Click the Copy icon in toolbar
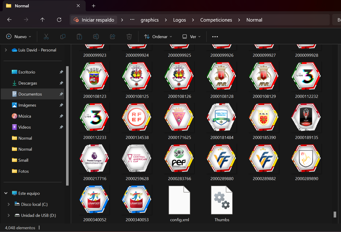The width and height of the screenshot is (341, 232). (63, 37)
